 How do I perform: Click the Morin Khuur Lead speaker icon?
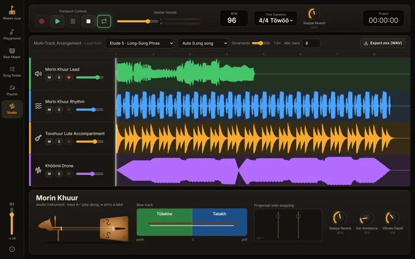(x=39, y=74)
